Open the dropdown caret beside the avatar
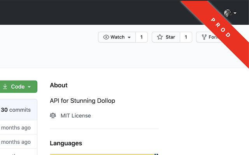 click(235, 13)
